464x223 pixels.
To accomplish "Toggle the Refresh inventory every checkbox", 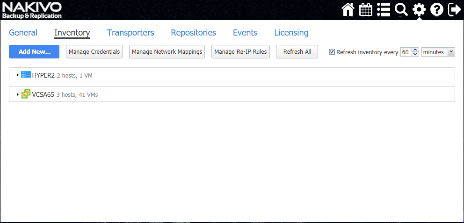I will point(332,52).
